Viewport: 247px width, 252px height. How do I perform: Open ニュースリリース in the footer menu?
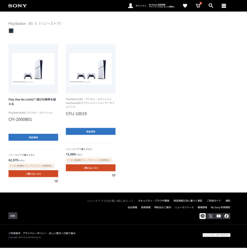pyautogui.click(x=184, y=208)
